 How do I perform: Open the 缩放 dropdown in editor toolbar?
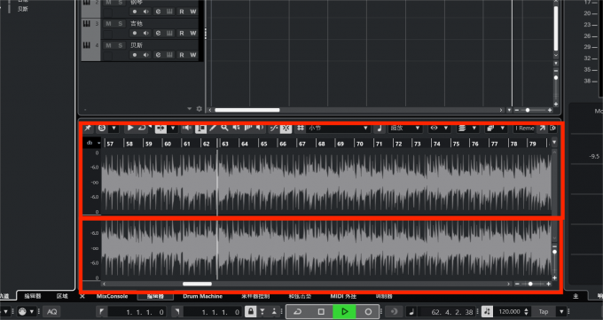pyautogui.click(x=405, y=128)
